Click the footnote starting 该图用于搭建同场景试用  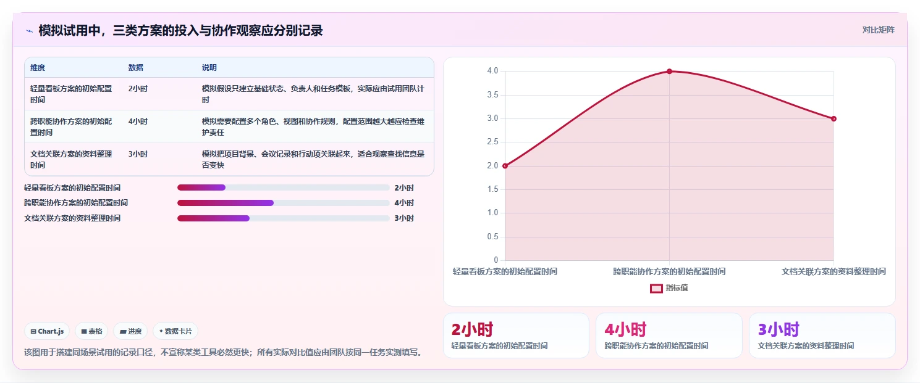[223, 353]
